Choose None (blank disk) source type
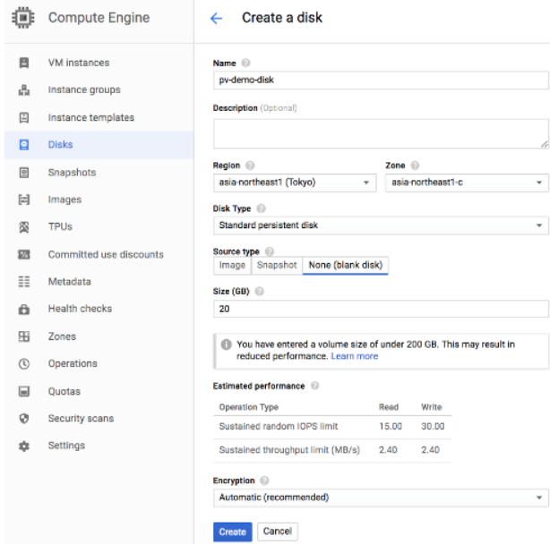Screen dimensions: 550x544 coord(345,266)
